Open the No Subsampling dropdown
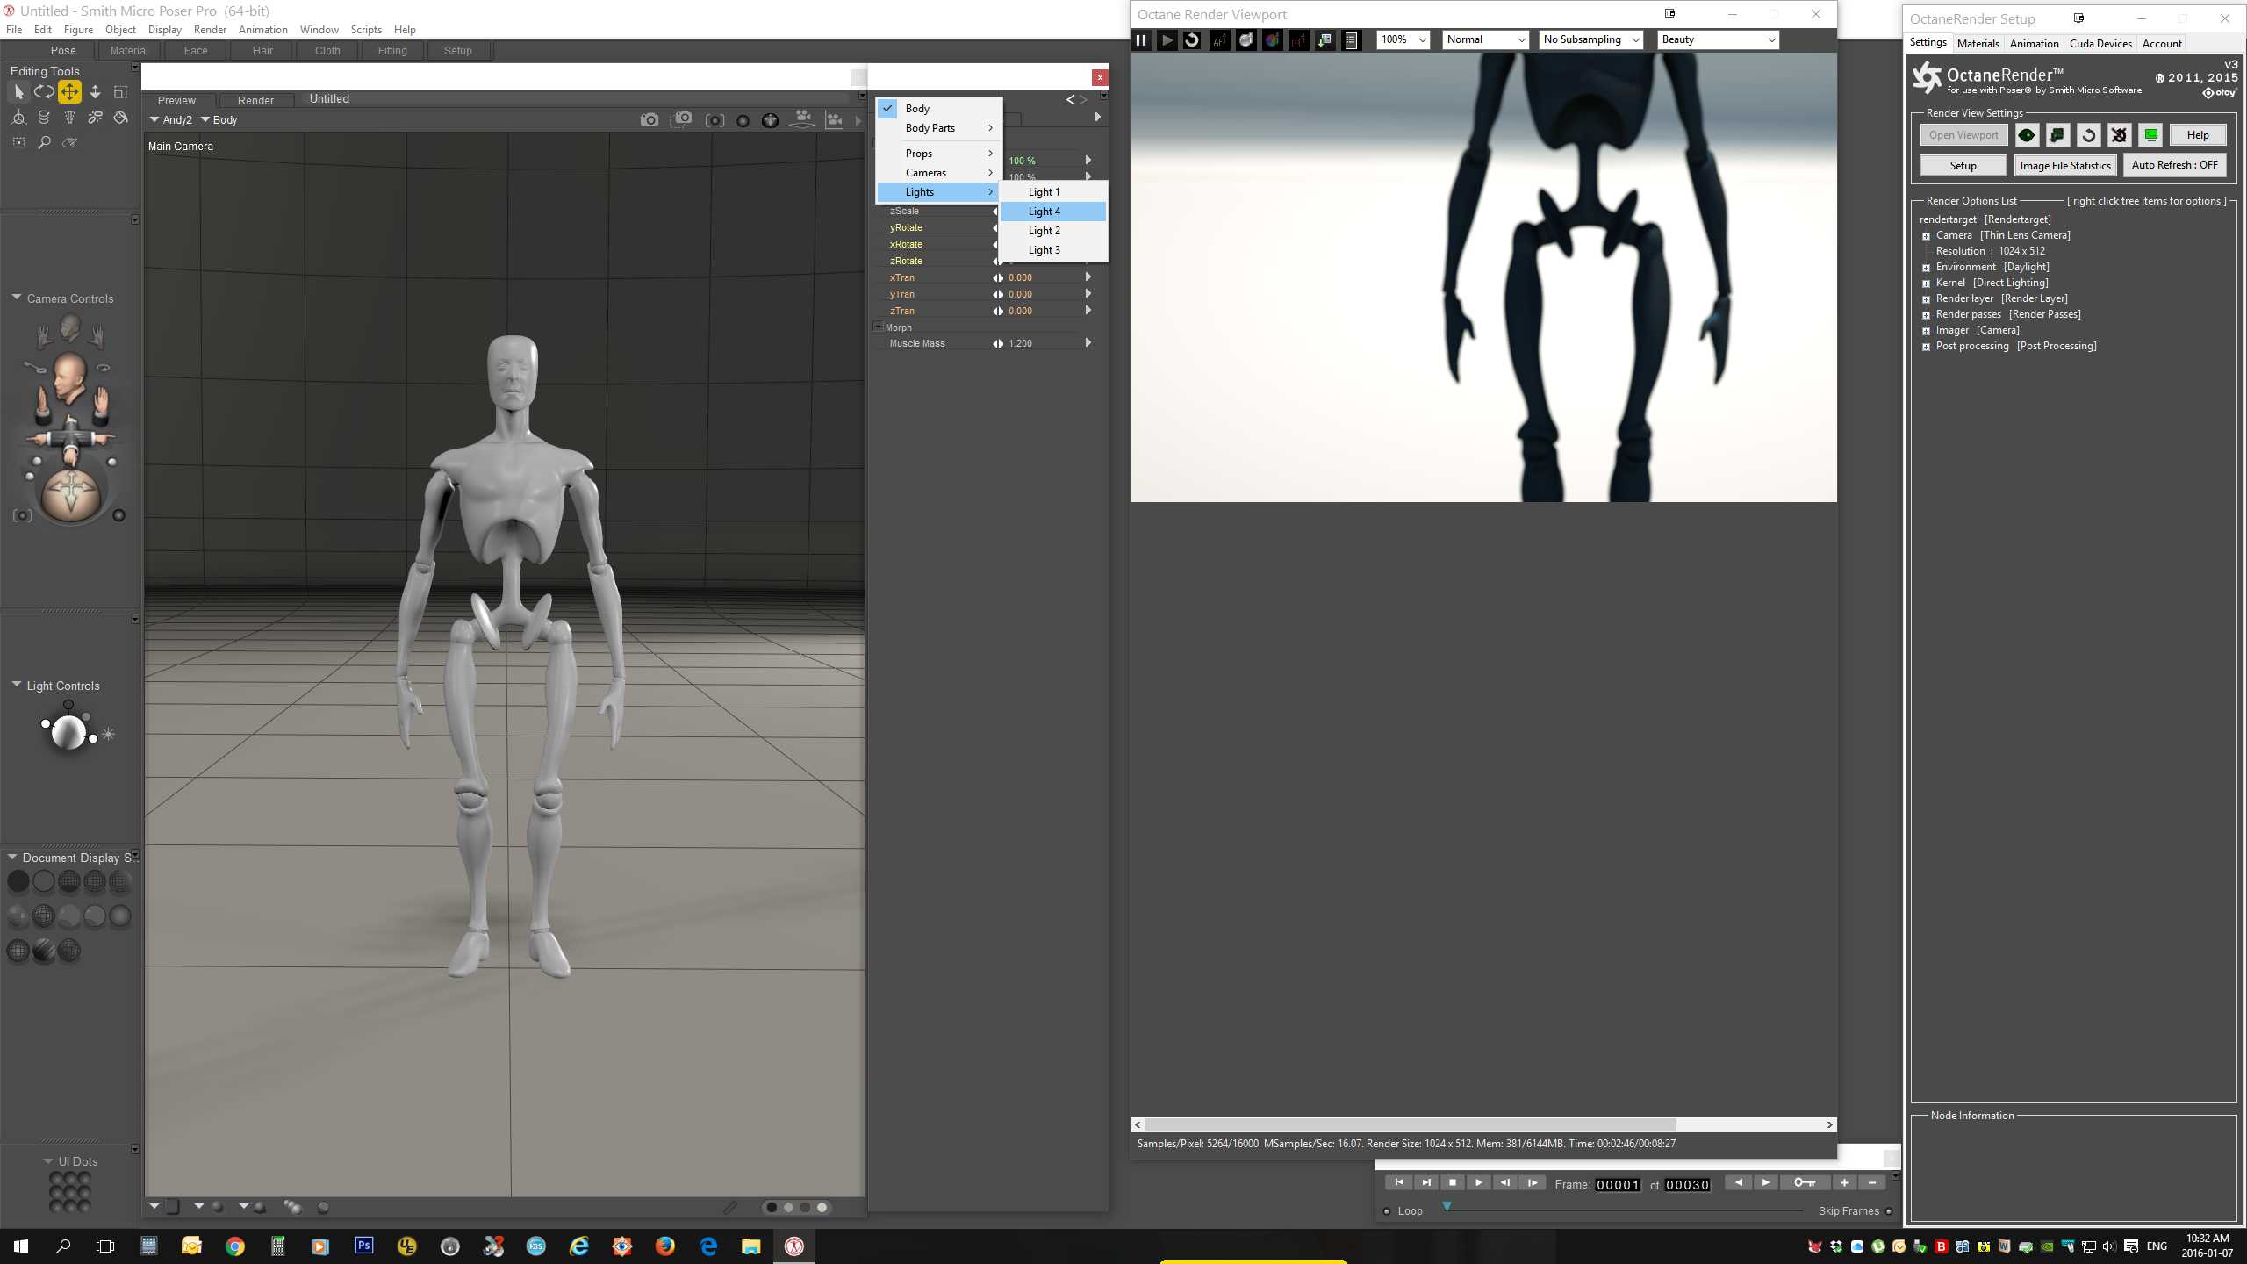The height and width of the screenshot is (1264, 2247). pyautogui.click(x=1590, y=39)
